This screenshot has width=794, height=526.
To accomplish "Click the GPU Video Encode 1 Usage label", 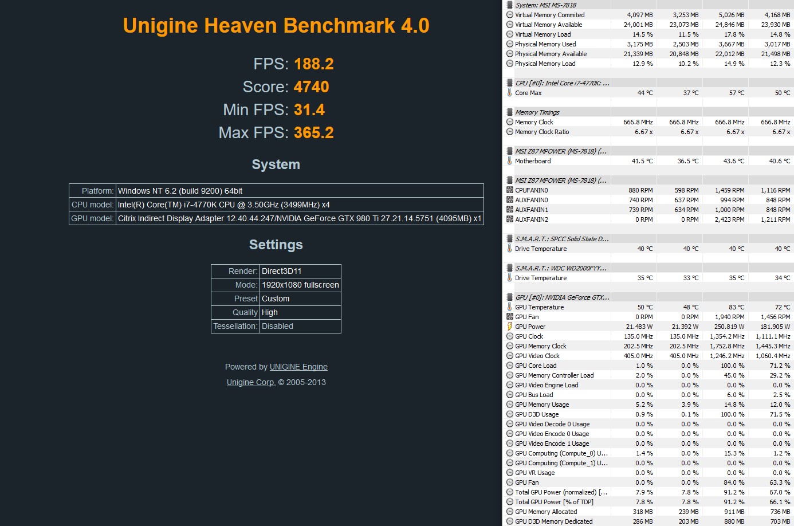I will (x=552, y=443).
